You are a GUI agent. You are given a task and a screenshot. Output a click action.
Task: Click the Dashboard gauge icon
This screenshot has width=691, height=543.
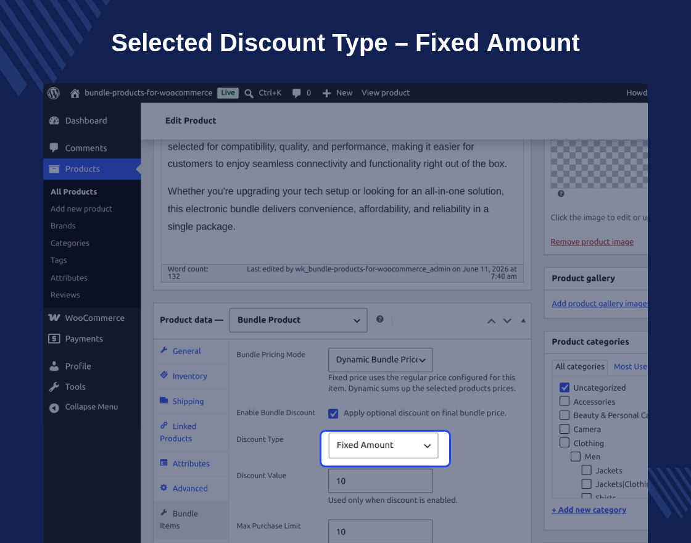click(54, 121)
